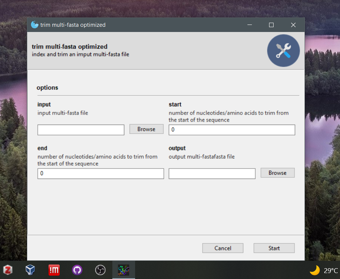Browse for the output fasta file
Screen dimensions: 340x279
[277, 173]
